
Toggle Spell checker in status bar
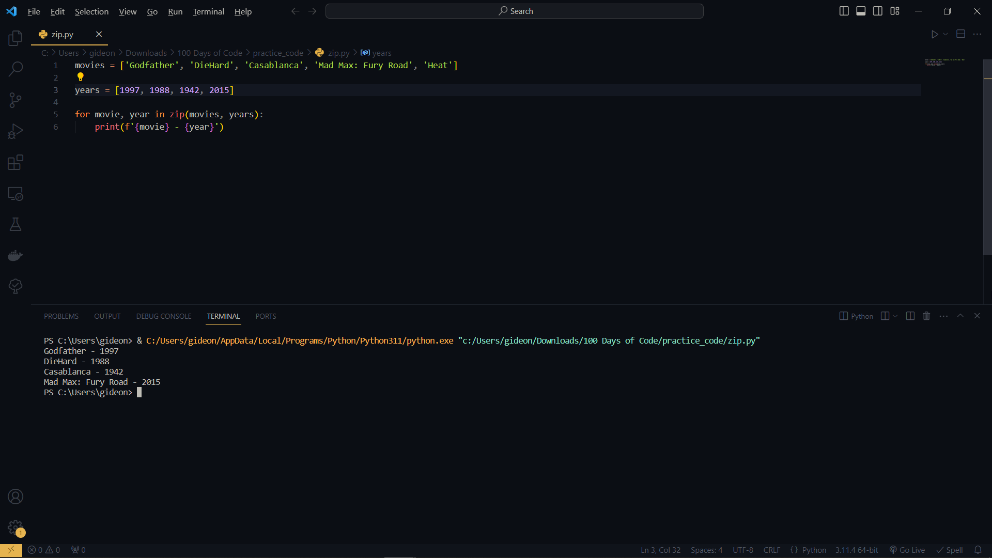coord(950,550)
